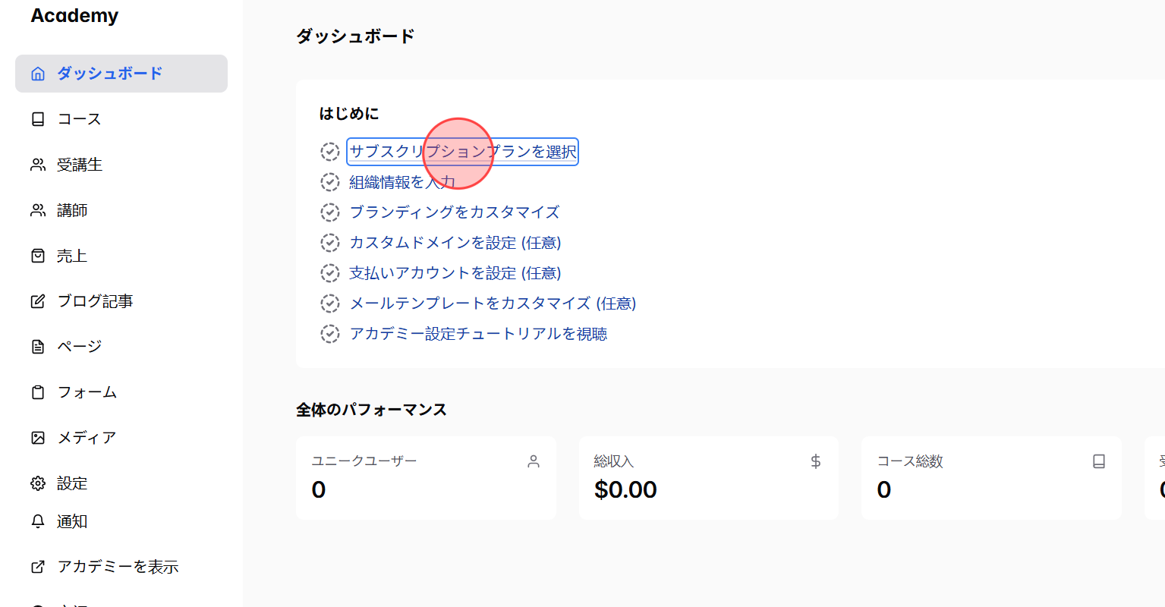Click the dollar icon on 総収入 card

click(815, 461)
